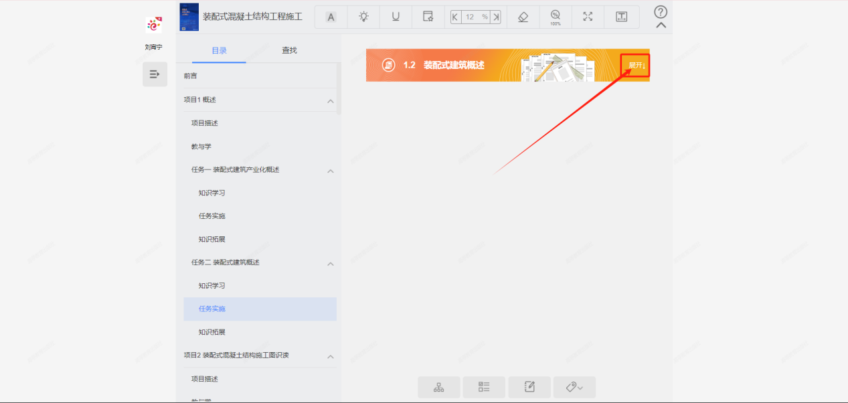This screenshot has width=848, height=403.
Task: Select the eraser tool
Action: tap(523, 17)
